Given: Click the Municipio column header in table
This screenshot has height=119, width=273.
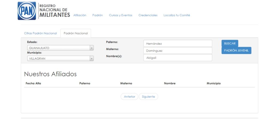Looking at the screenshot, I should tap(214, 83).
